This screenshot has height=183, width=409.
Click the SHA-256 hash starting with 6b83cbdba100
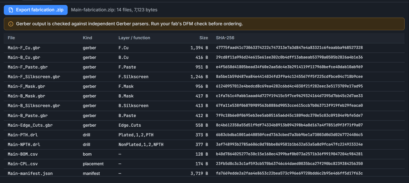click(289, 135)
